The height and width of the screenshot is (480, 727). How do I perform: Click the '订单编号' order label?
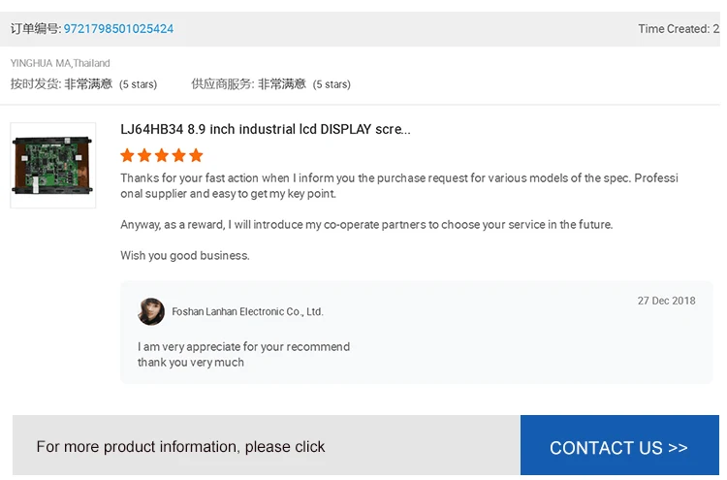pos(35,29)
